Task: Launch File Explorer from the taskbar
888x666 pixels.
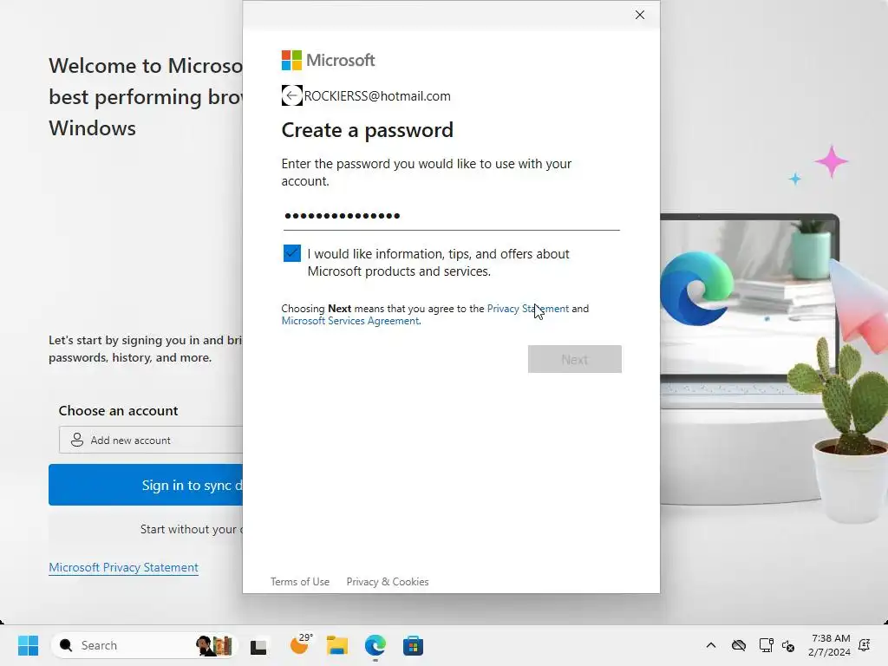Action: pyautogui.click(x=337, y=645)
